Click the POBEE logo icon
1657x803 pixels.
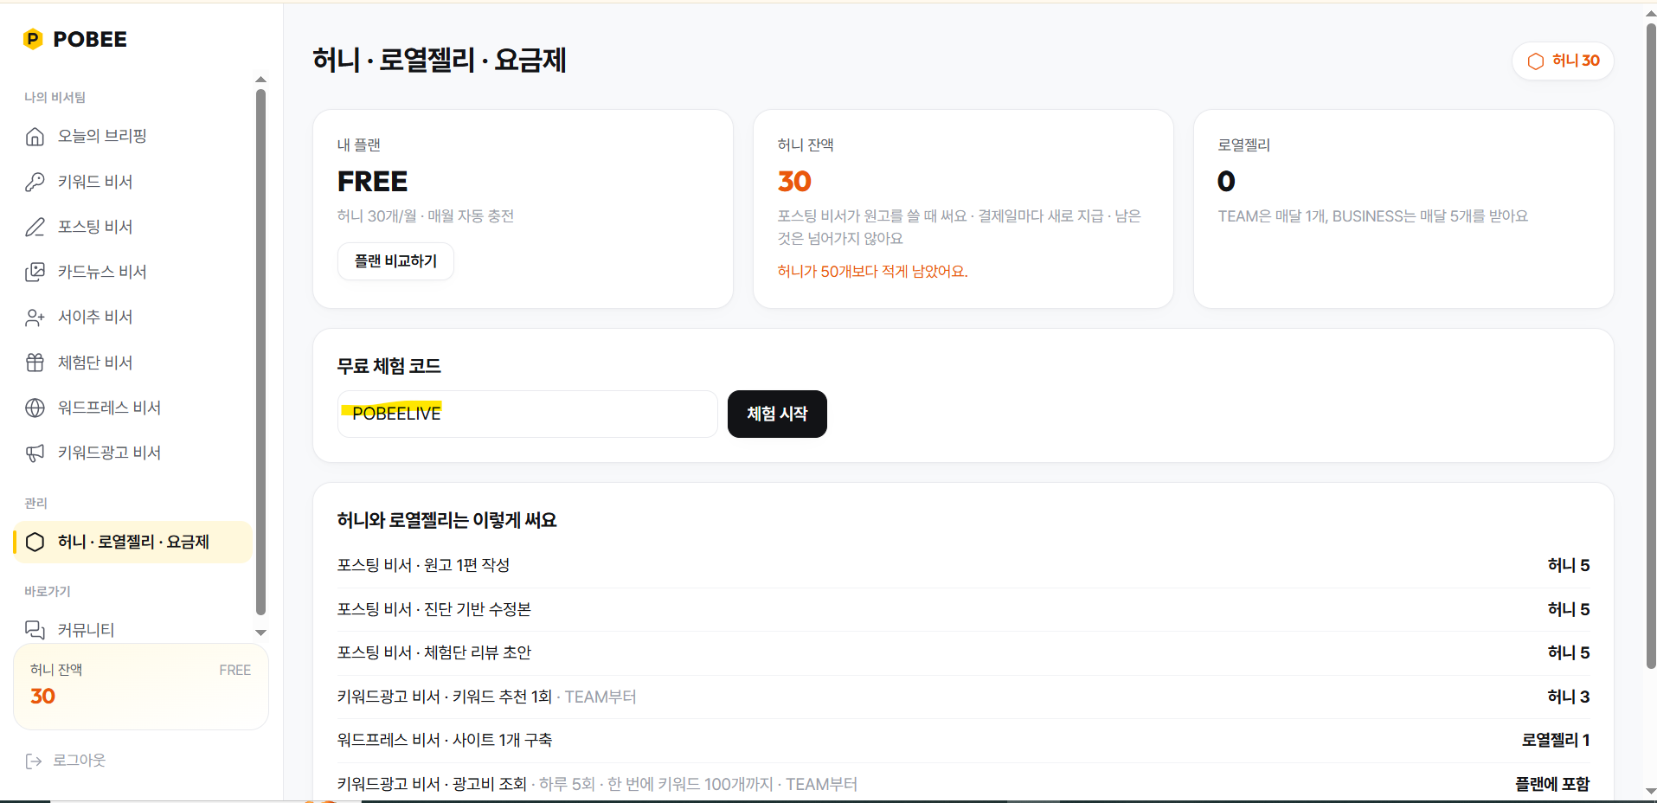[x=33, y=39]
